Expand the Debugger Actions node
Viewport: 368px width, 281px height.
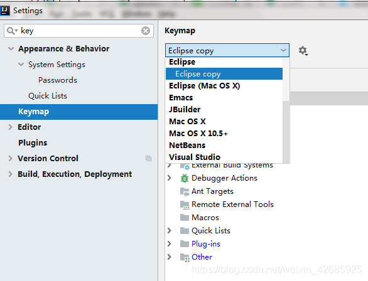(170, 178)
